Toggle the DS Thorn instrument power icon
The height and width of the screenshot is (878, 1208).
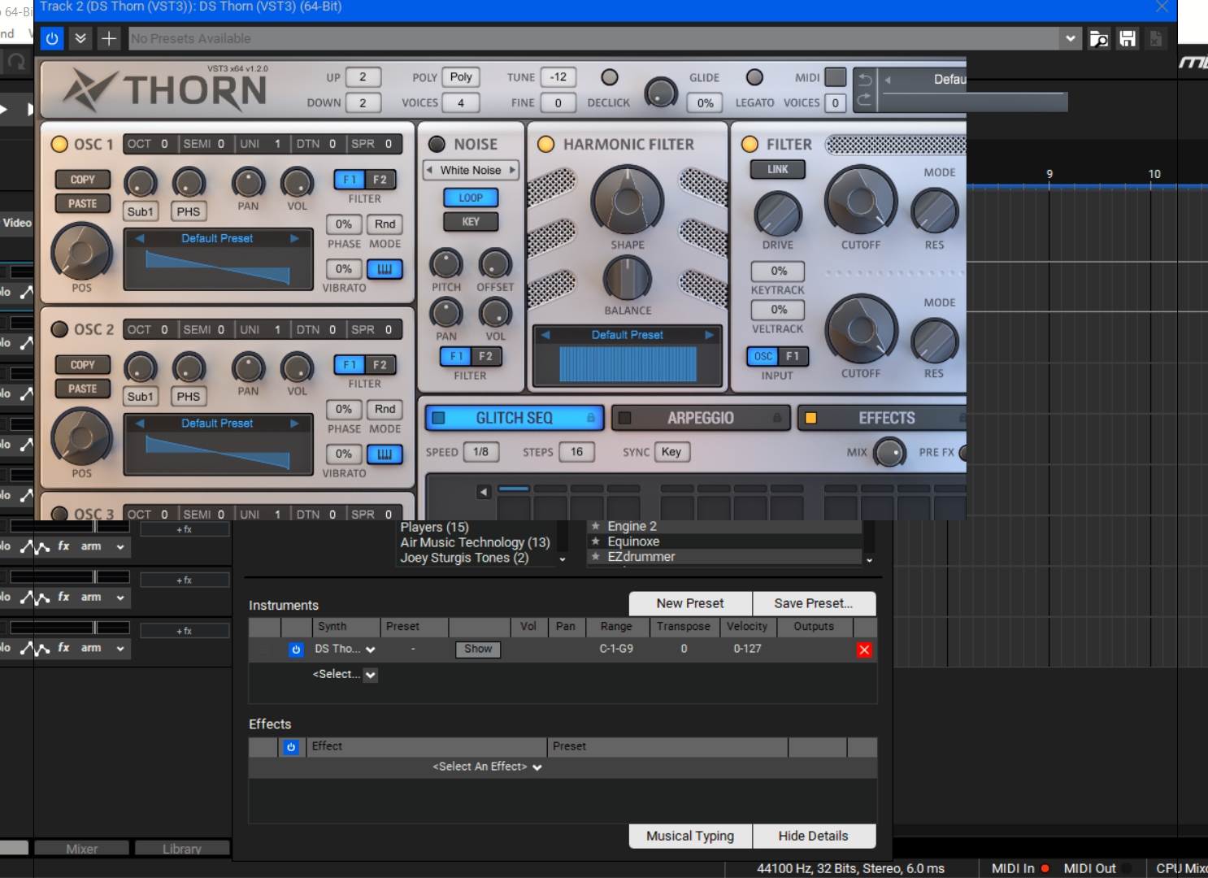[x=296, y=650]
